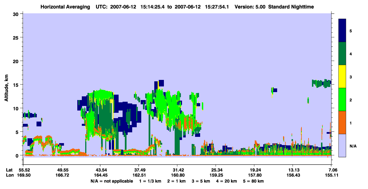Click the colorbar label 'N/A'

coord(353,146)
